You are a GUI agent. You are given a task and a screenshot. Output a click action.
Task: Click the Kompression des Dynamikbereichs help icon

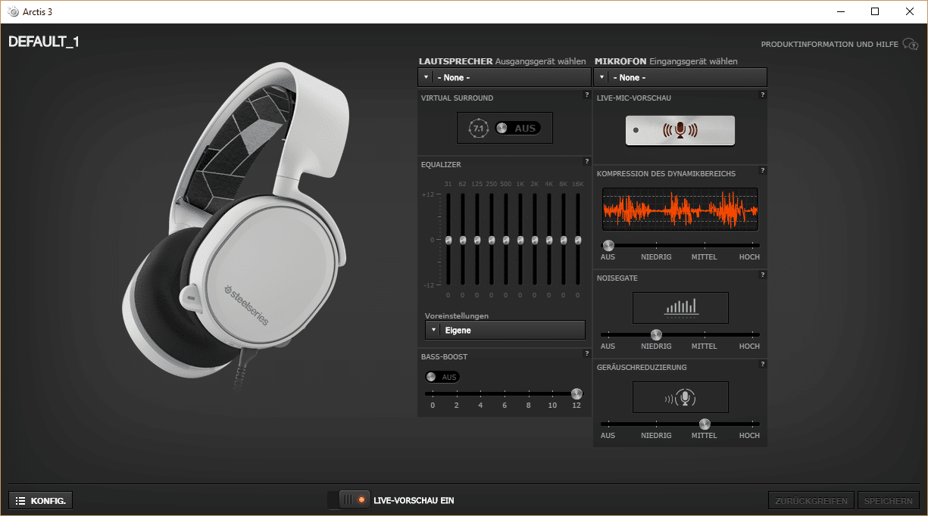tap(762, 171)
